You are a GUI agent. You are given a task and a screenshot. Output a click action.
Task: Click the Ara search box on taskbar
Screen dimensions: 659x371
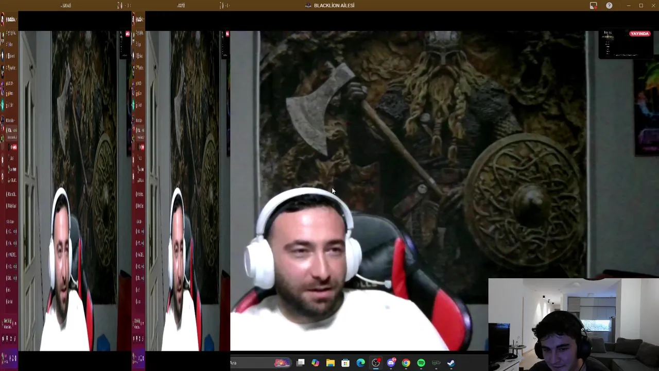[x=261, y=363]
